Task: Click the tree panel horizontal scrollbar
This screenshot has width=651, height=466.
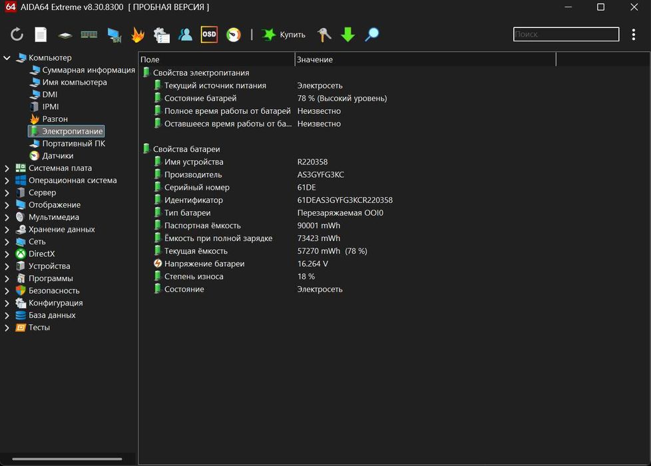Action: [67, 459]
